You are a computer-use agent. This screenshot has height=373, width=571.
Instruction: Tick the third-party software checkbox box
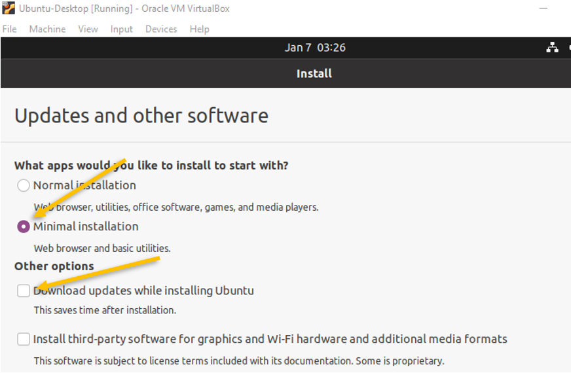(x=24, y=339)
